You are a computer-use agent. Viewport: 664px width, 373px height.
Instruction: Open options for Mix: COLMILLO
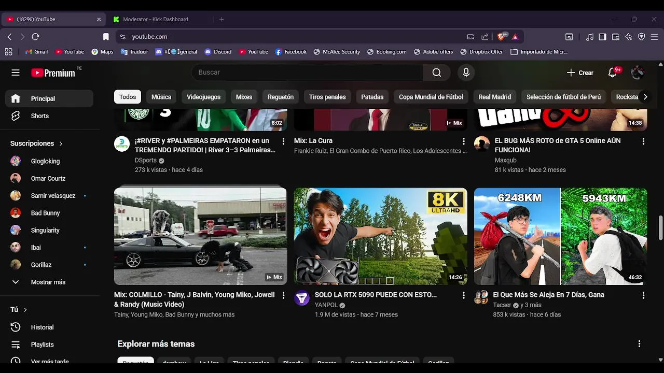(x=283, y=295)
